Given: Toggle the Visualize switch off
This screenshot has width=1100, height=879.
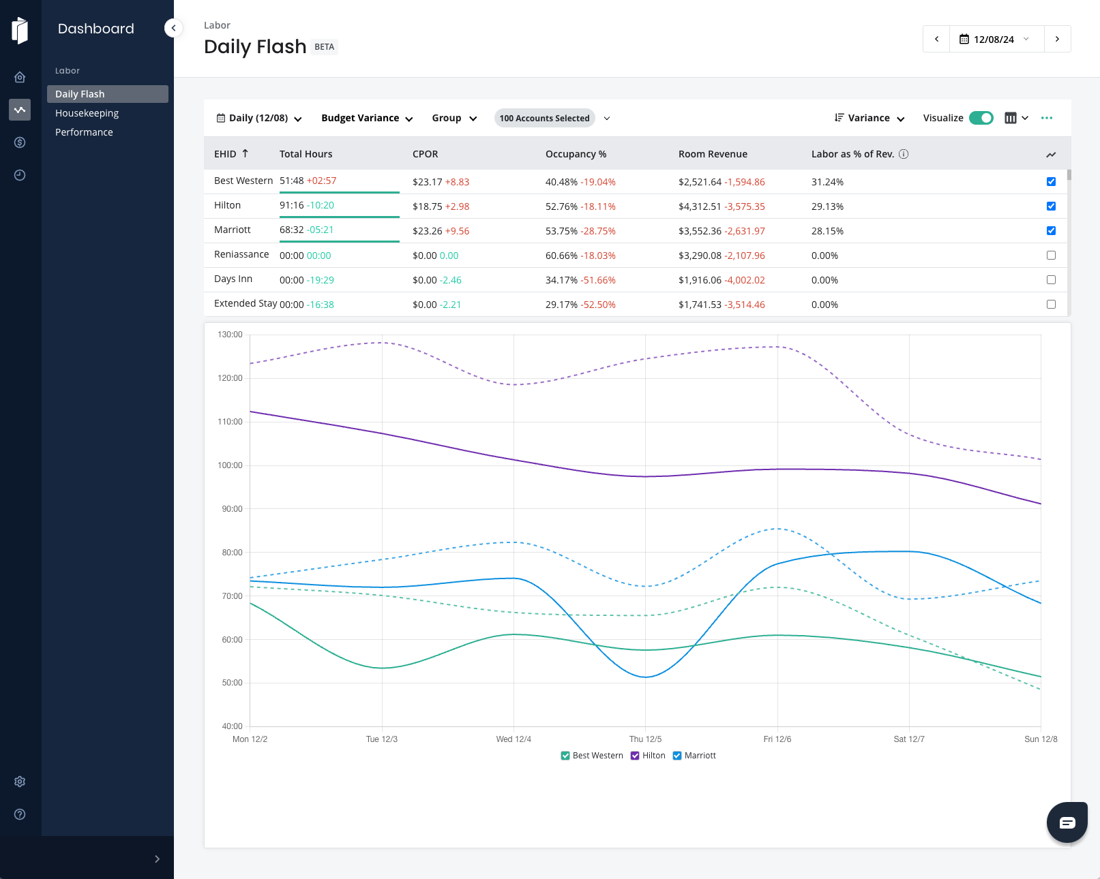Looking at the screenshot, I should [981, 118].
